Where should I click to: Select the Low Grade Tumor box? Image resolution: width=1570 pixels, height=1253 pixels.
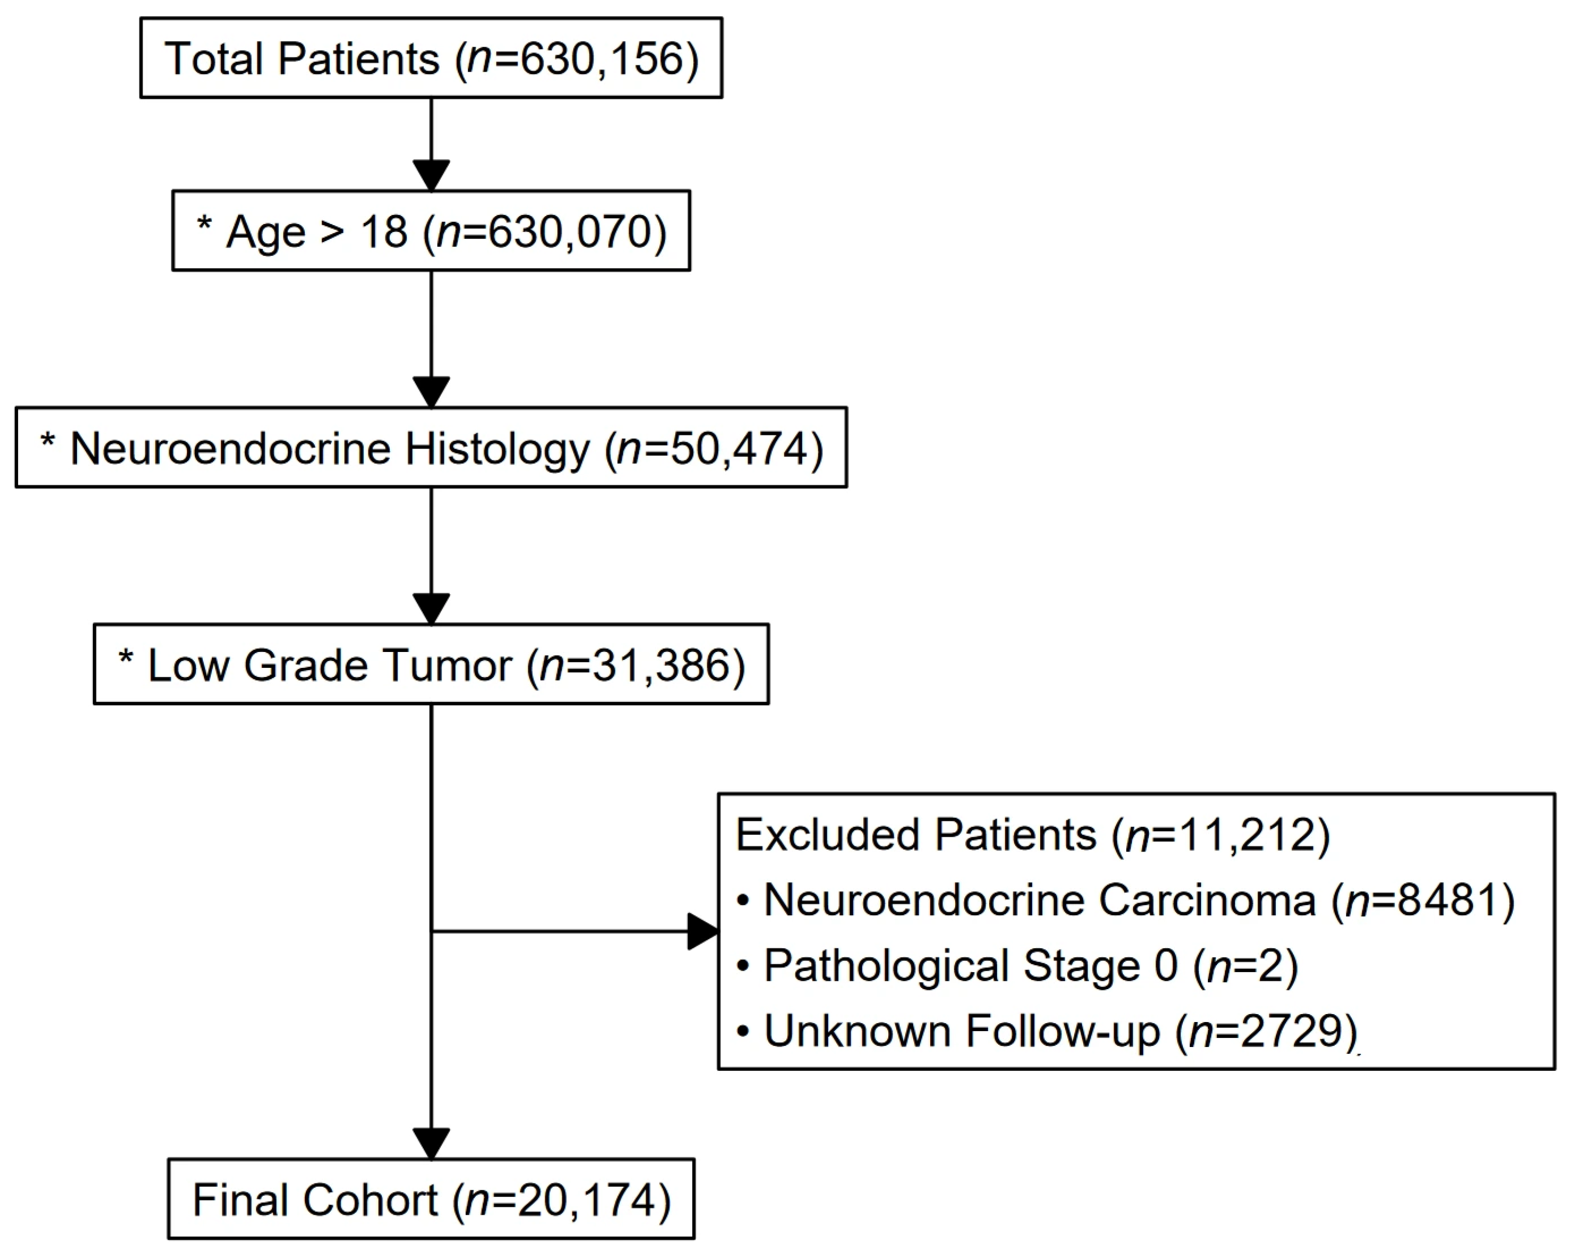pyautogui.click(x=431, y=664)
